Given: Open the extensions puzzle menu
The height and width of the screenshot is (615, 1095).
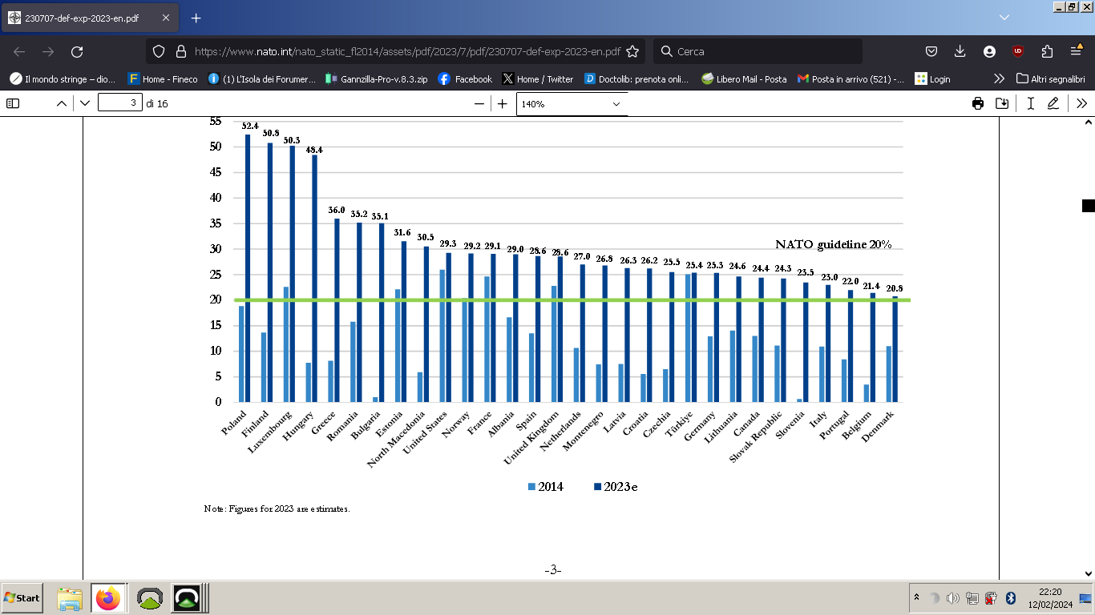Looking at the screenshot, I should pyautogui.click(x=1047, y=51).
